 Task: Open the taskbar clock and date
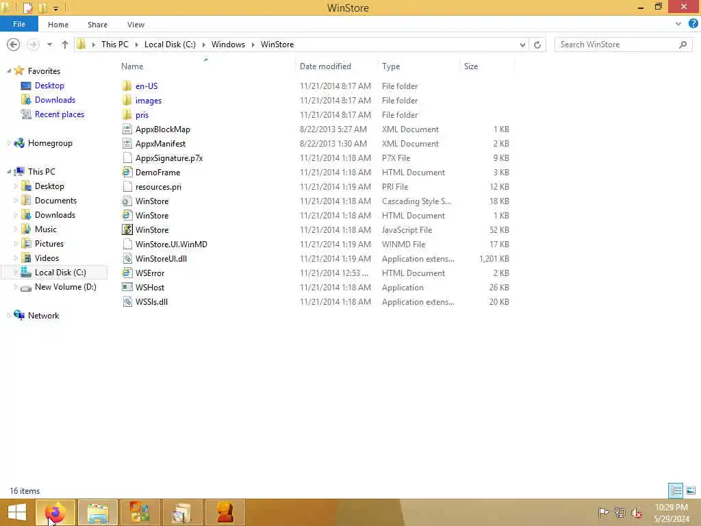(671, 513)
